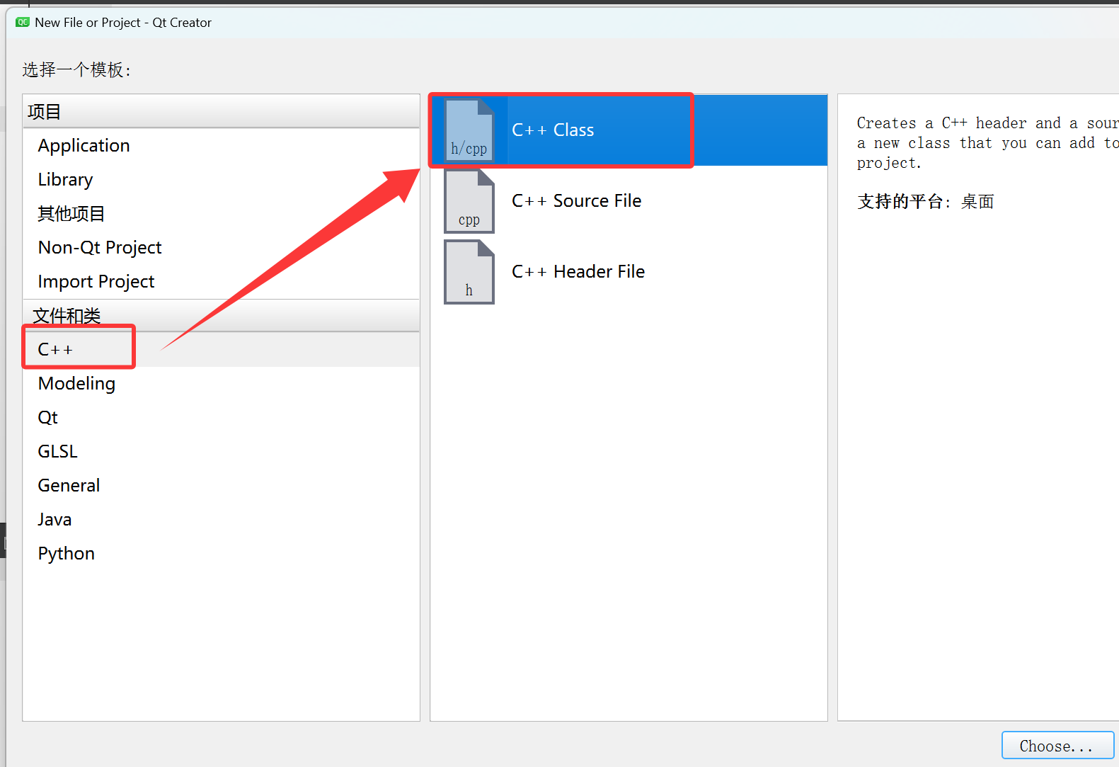Select the GLSL category
The height and width of the screenshot is (767, 1119).
click(x=222, y=452)
